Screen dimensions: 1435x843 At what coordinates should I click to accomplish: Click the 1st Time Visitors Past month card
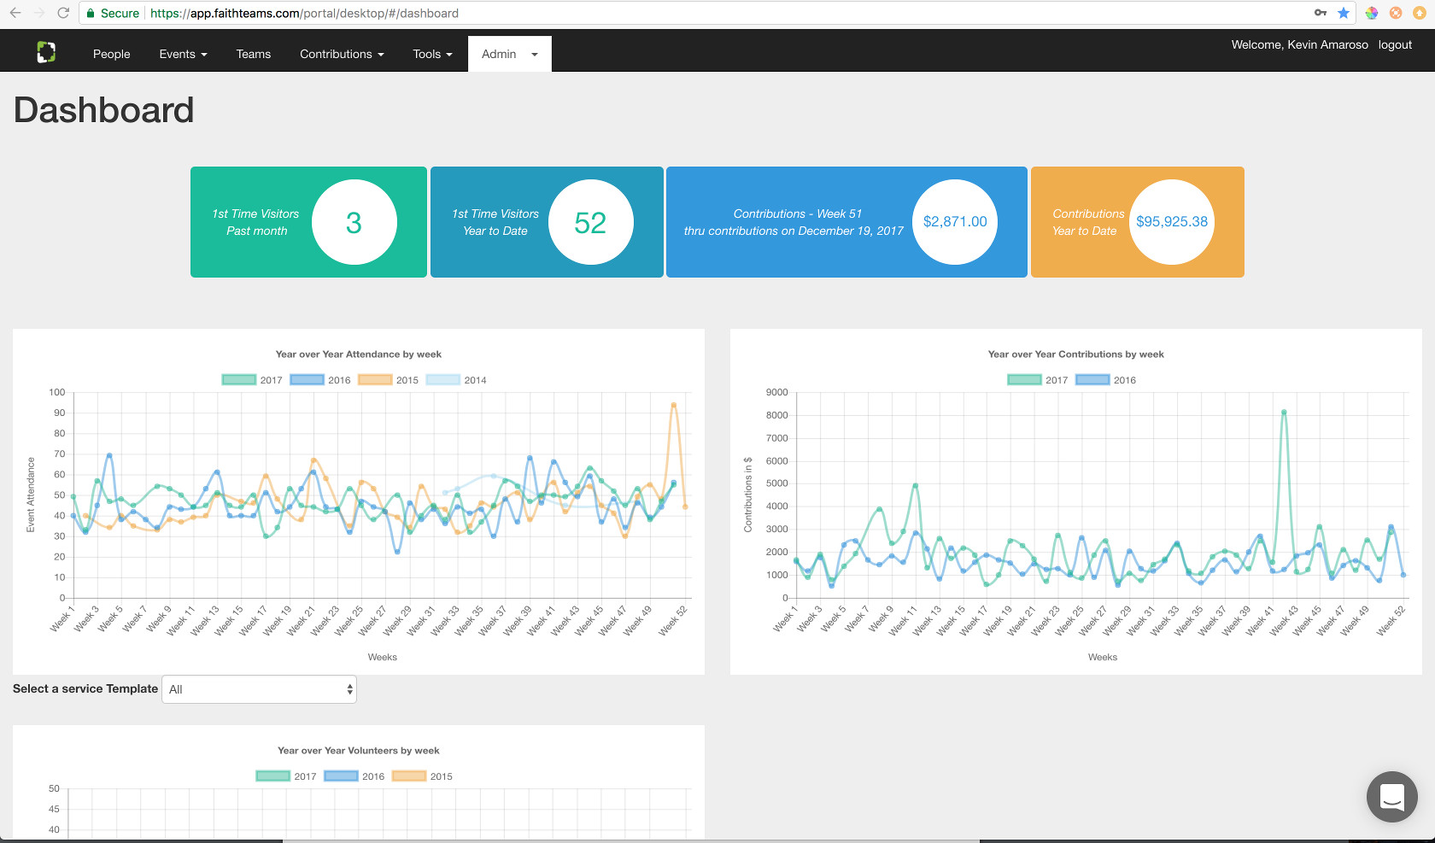[x=308, y=222]
